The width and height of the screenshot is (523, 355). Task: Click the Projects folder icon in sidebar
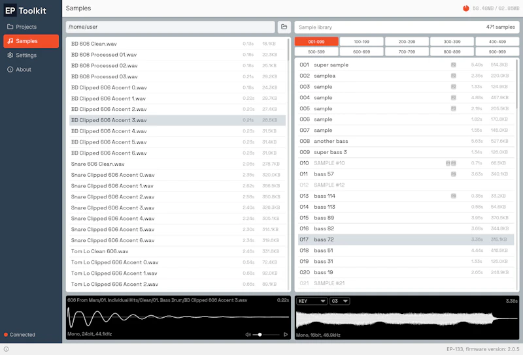pos(10,27)
